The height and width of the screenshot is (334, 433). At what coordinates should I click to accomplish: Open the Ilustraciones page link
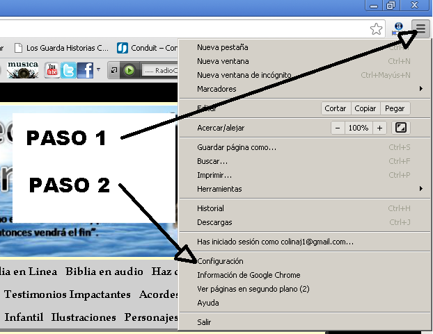coord(84,317)
